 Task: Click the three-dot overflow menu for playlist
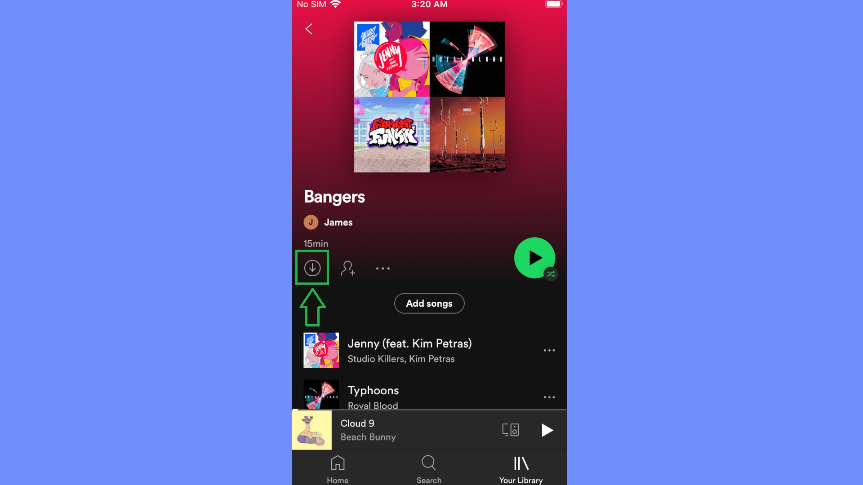(383, 268)
